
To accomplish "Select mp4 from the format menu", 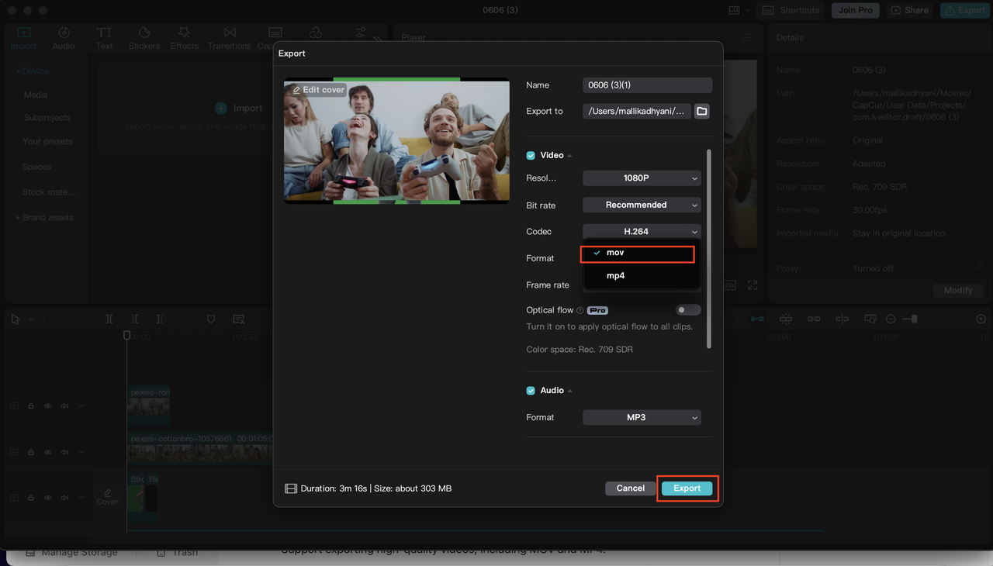I will [x=615, y=275].
